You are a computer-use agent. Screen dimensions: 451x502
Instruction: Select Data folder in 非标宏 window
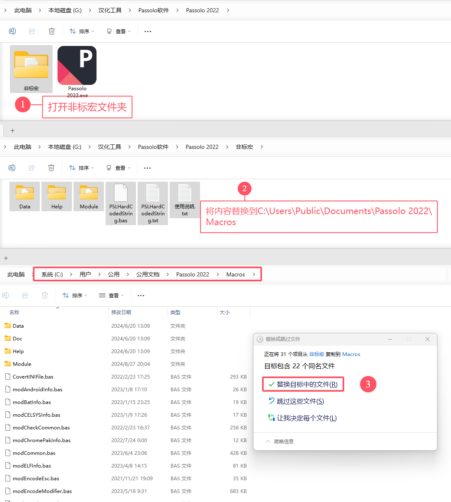coord(25,196)
